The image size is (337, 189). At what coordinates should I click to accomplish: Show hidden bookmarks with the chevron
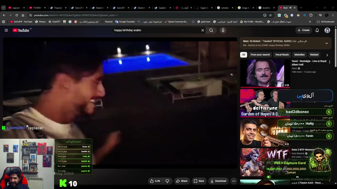[x=310, y=22]
